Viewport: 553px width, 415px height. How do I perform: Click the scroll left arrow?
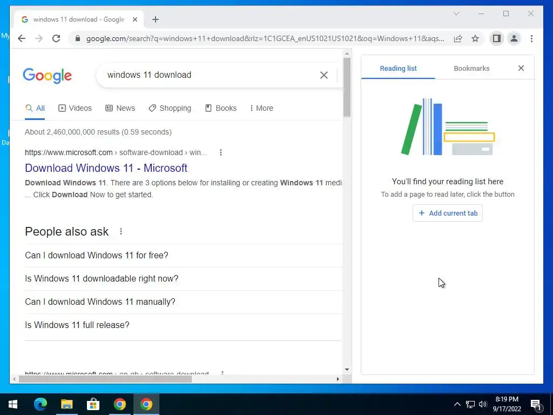(14, 379)
